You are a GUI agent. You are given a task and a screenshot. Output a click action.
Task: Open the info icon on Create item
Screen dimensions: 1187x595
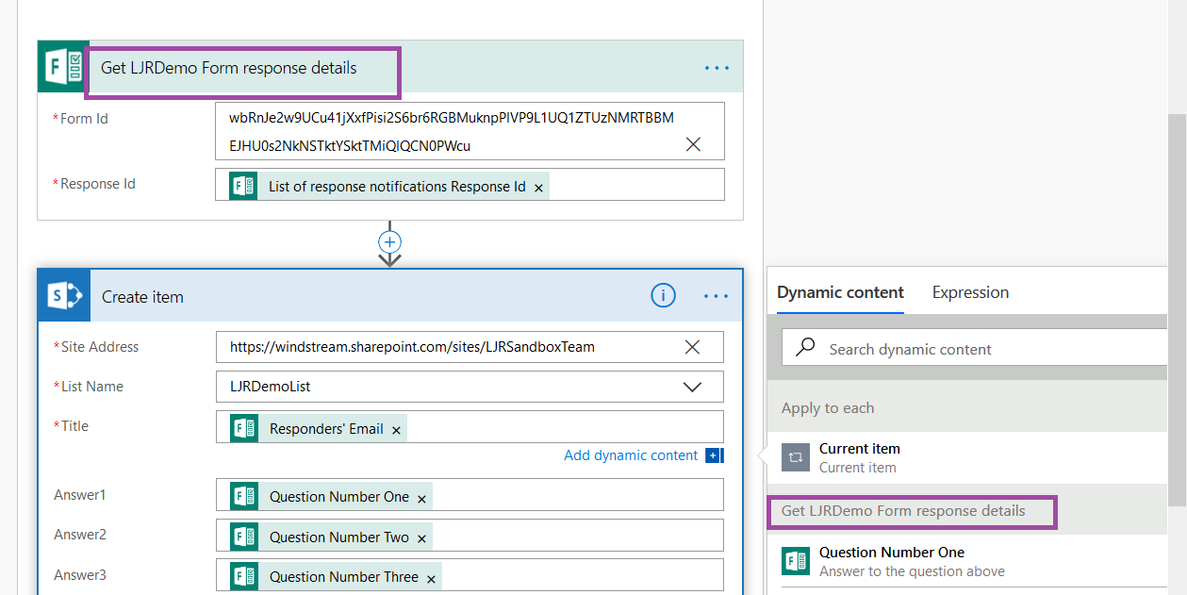click(x=663, y=295)
